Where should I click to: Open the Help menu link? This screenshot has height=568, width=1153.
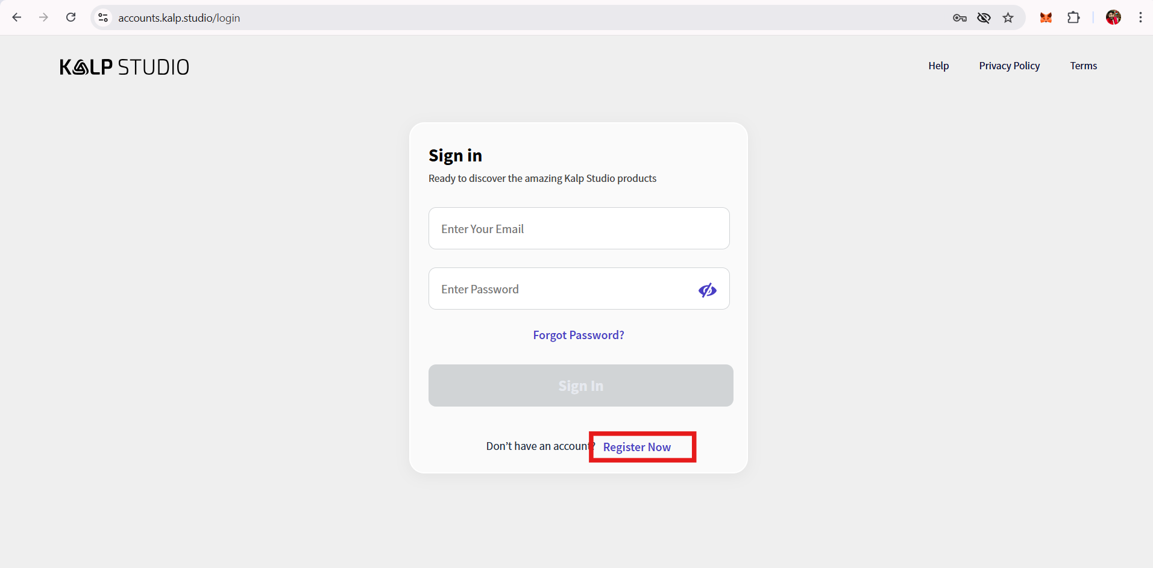[938, 66]
